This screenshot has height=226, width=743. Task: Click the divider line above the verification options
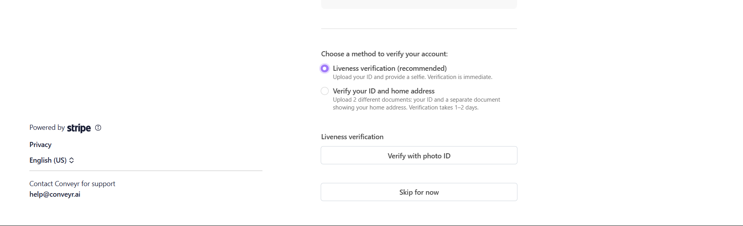[x=419, y=29]
